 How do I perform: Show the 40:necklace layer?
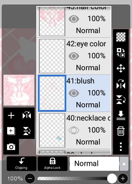[x=74, y=130]
